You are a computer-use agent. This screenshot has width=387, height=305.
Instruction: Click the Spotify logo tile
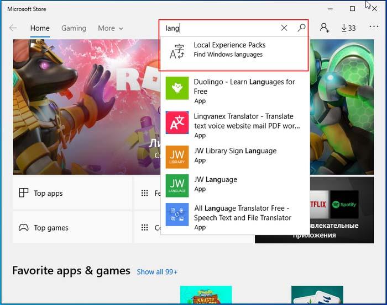tap(344, 204)
